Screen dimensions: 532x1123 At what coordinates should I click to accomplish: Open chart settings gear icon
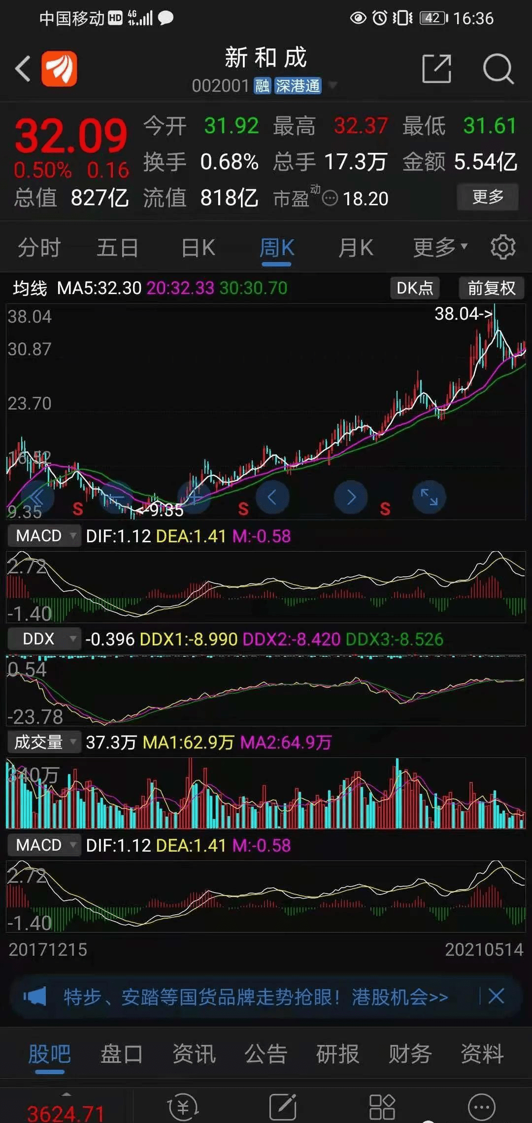pos(503,247)
